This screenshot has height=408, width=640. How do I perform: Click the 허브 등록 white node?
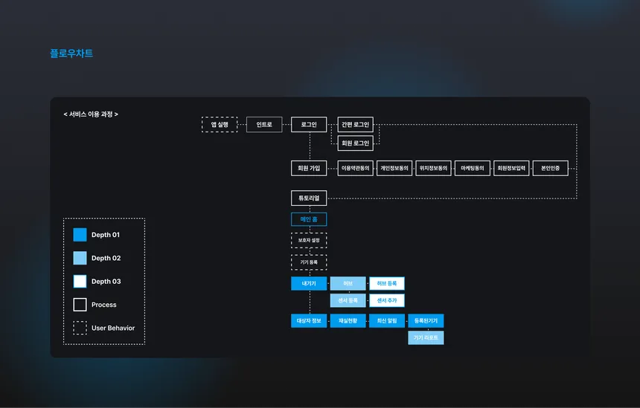pyautogui.click(x=387, y=283)
